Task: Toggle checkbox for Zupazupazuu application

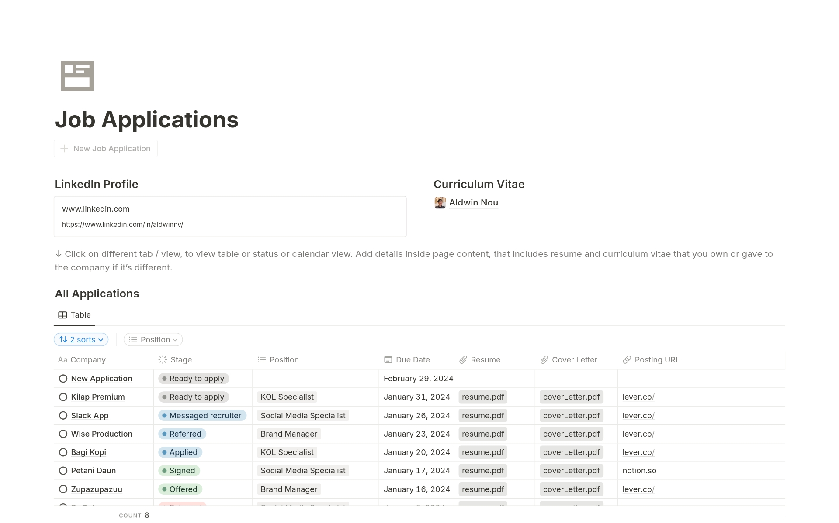Action: click(x=63, y=489)
